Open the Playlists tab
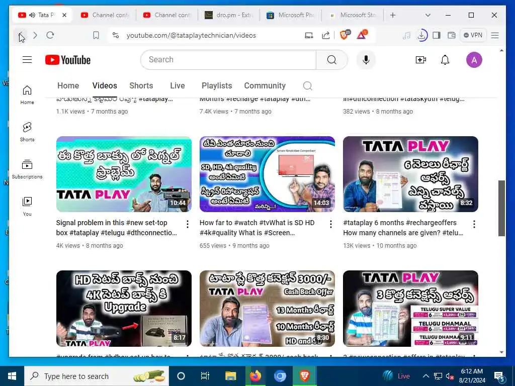The width and height of the screenshot is (515, 386). click(x=217, y=85)
